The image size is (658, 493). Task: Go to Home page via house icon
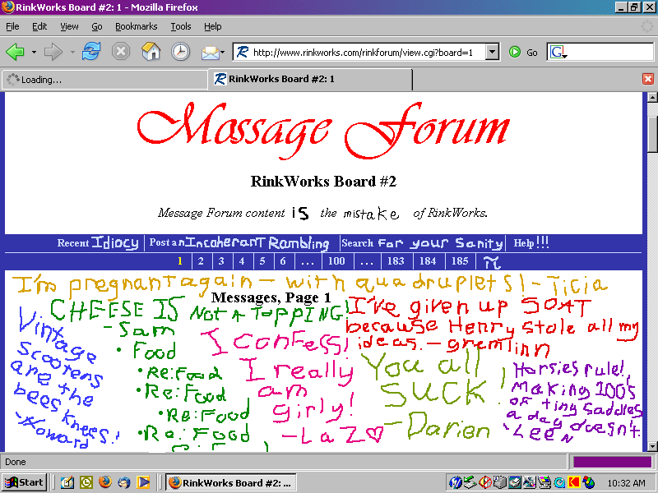151,52
